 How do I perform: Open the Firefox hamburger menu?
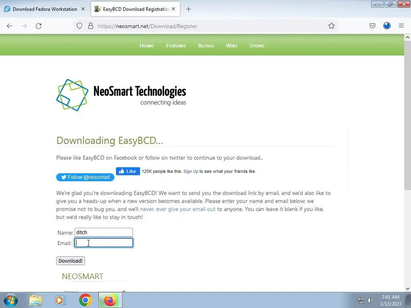(401, 26)
